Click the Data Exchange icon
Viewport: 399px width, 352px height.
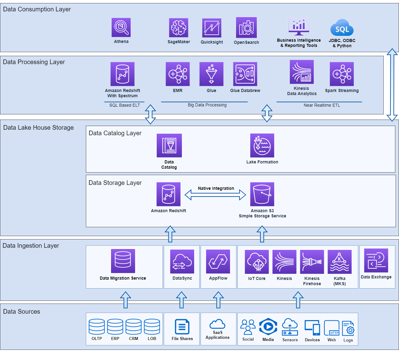point(376,261)
